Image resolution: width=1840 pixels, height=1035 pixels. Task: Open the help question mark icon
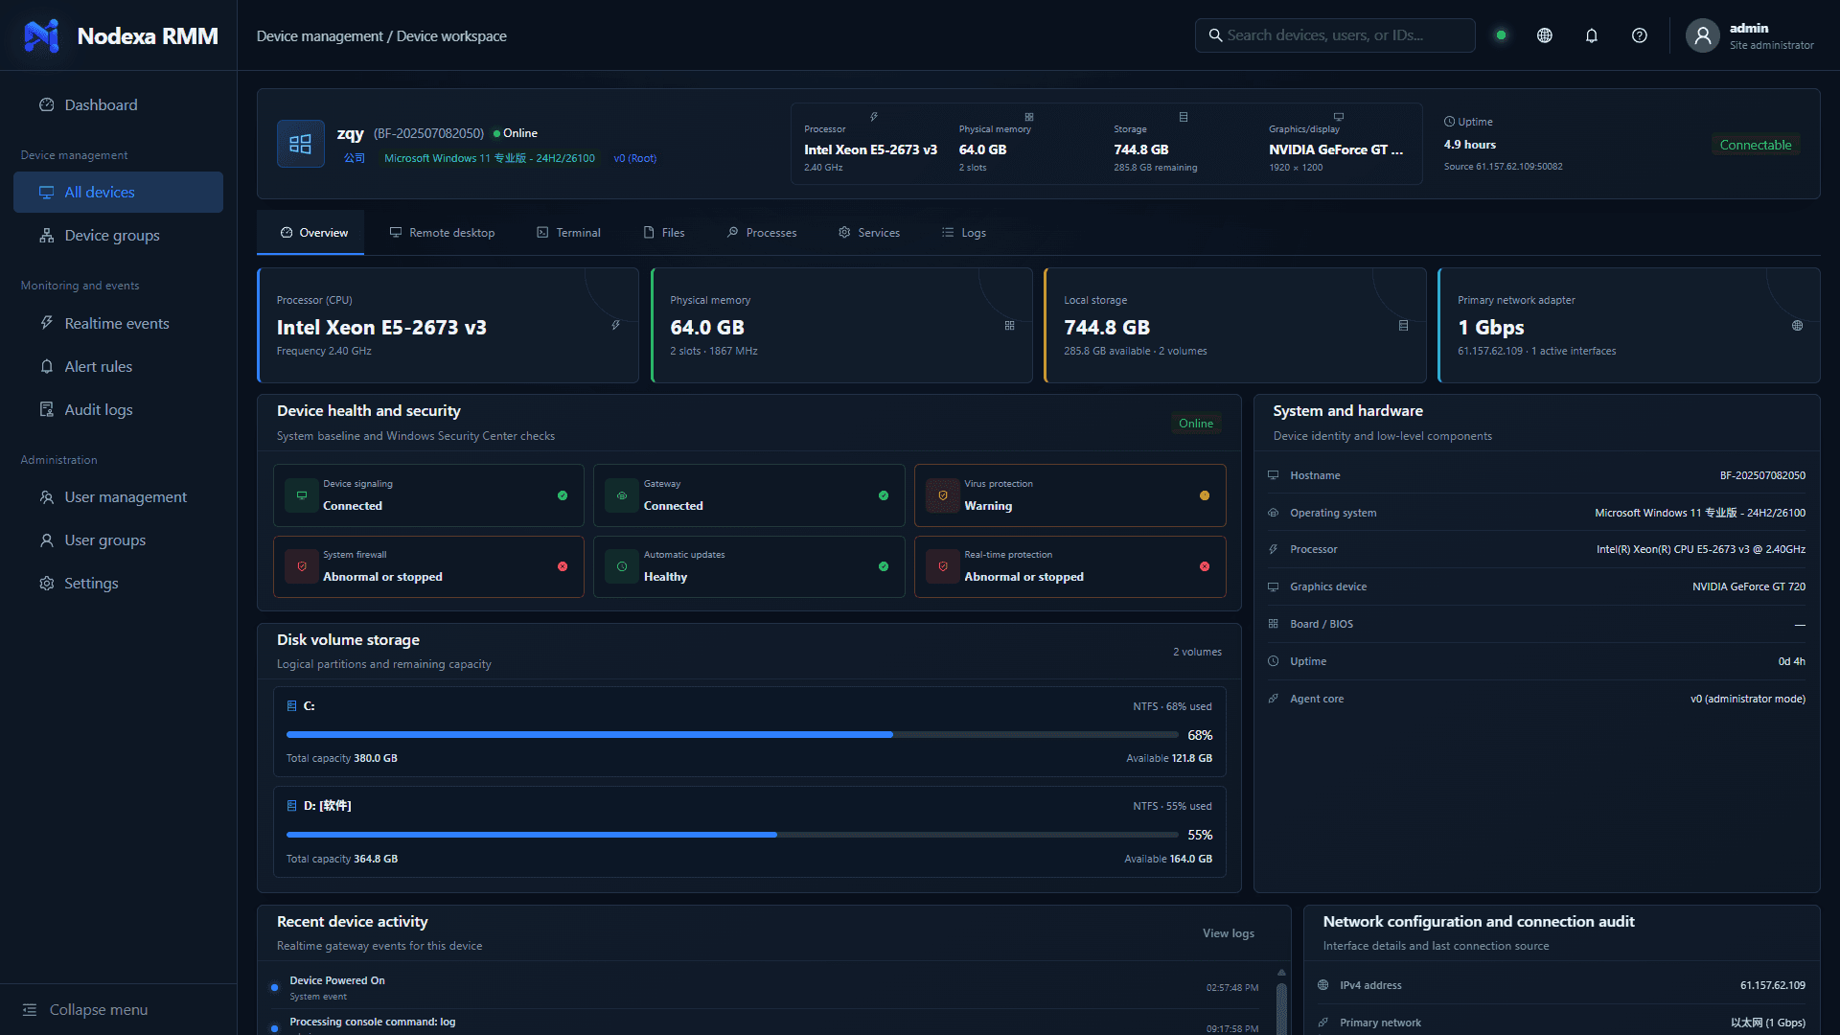click(1640, 35)
